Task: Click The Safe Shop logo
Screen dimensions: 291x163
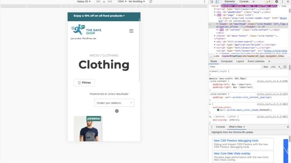Action: click(86, 29)
